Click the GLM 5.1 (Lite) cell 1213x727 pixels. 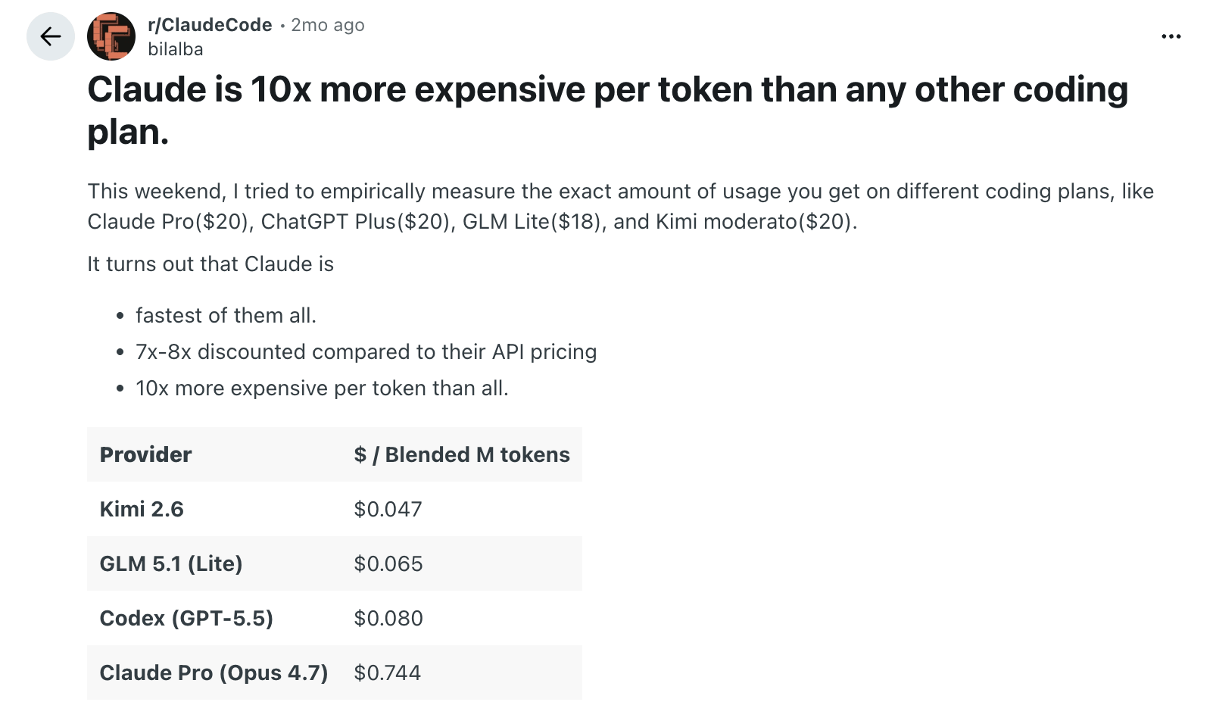tap(171, 563)
